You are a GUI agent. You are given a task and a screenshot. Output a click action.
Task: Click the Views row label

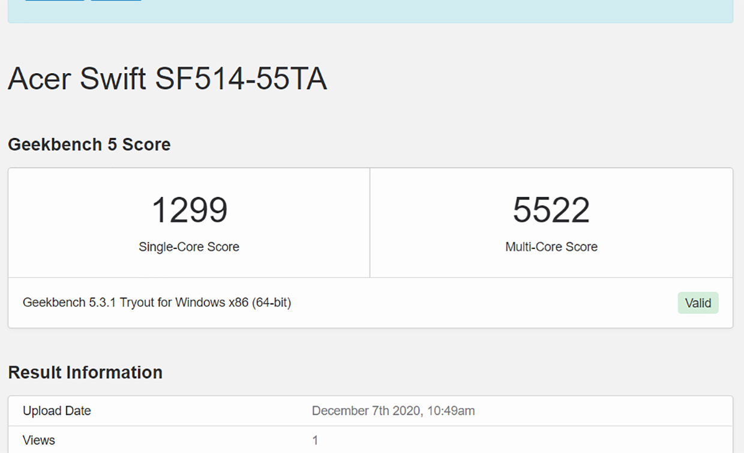tap(39, 440)
